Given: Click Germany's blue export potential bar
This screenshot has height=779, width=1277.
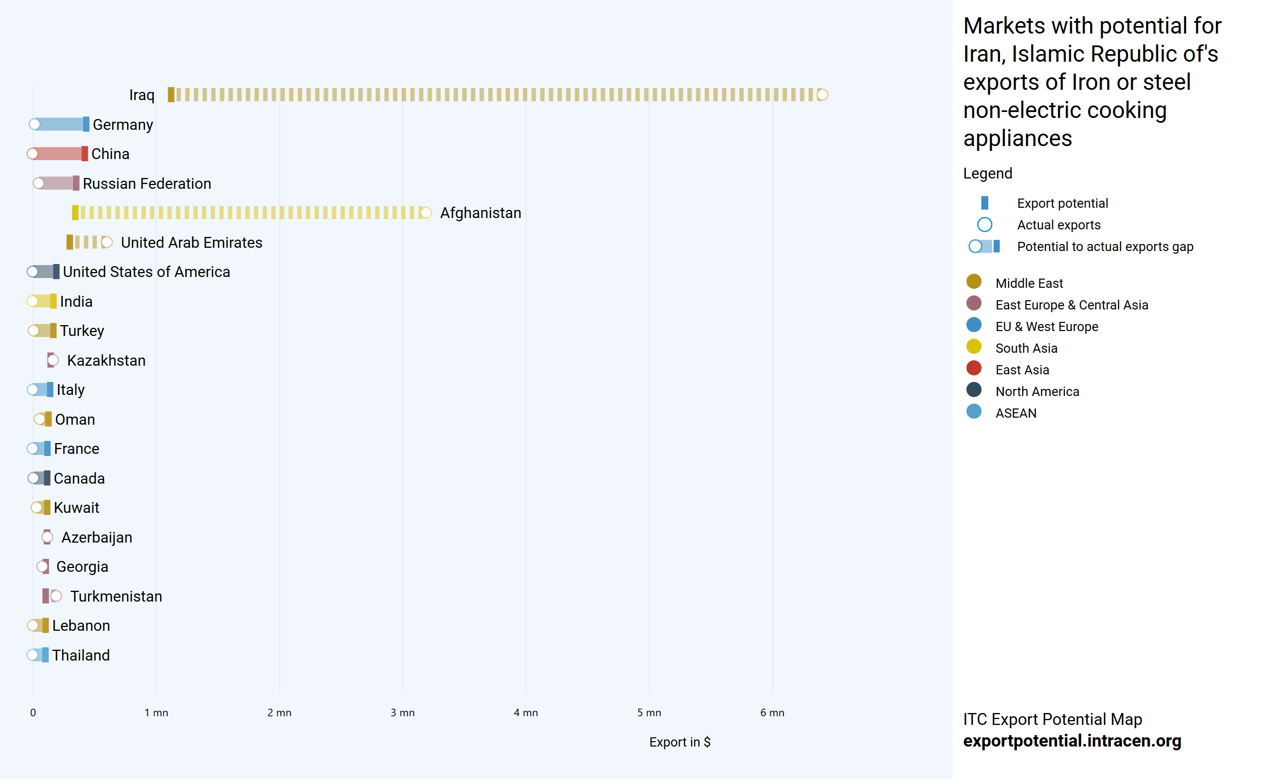Looking at the screenshot, I should tap(85, 124).
